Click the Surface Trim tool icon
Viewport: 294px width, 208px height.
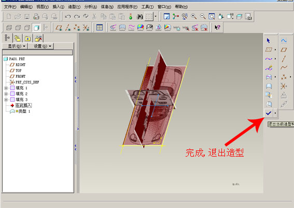tap(269, 104)
